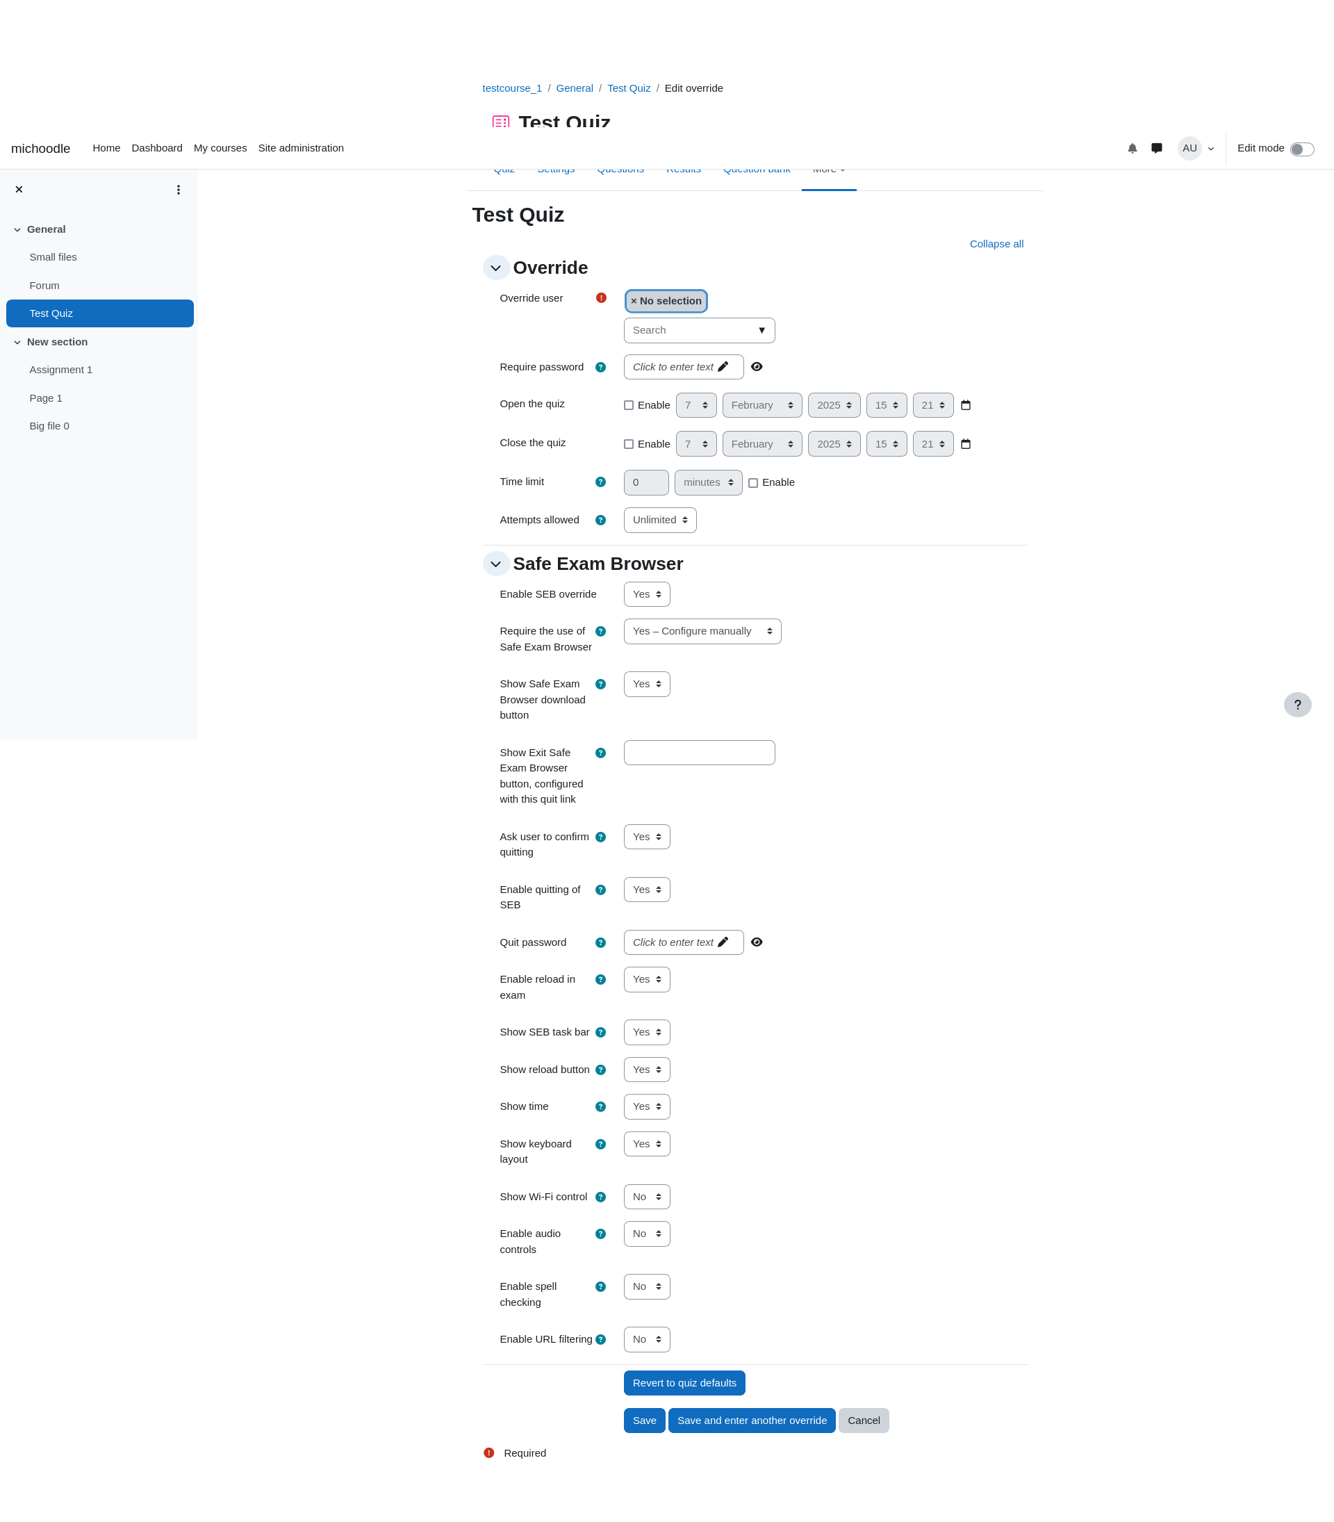The width and height of the screenshot is (1334, 1522).
Task: Select Small files in course index
Action: 53,258
